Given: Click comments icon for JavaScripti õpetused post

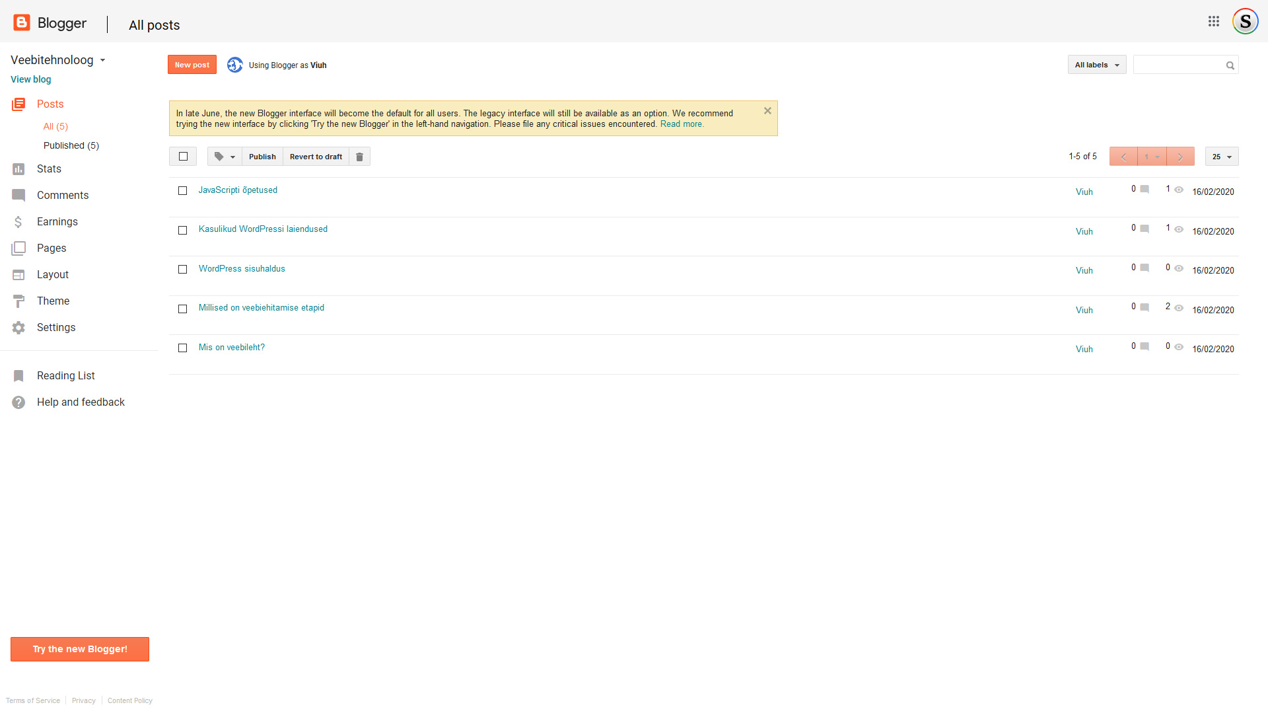Looking at the screenshot, I should pos(1145,190).
